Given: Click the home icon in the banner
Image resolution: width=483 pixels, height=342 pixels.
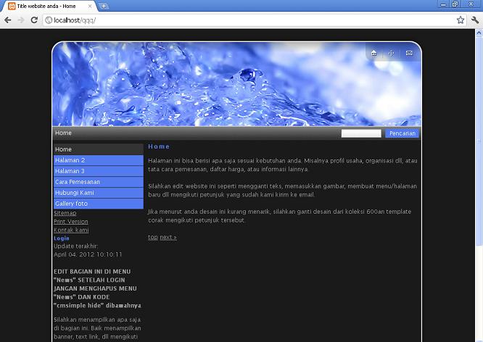Looking at the screenshot, I should [x=374, y=53].
